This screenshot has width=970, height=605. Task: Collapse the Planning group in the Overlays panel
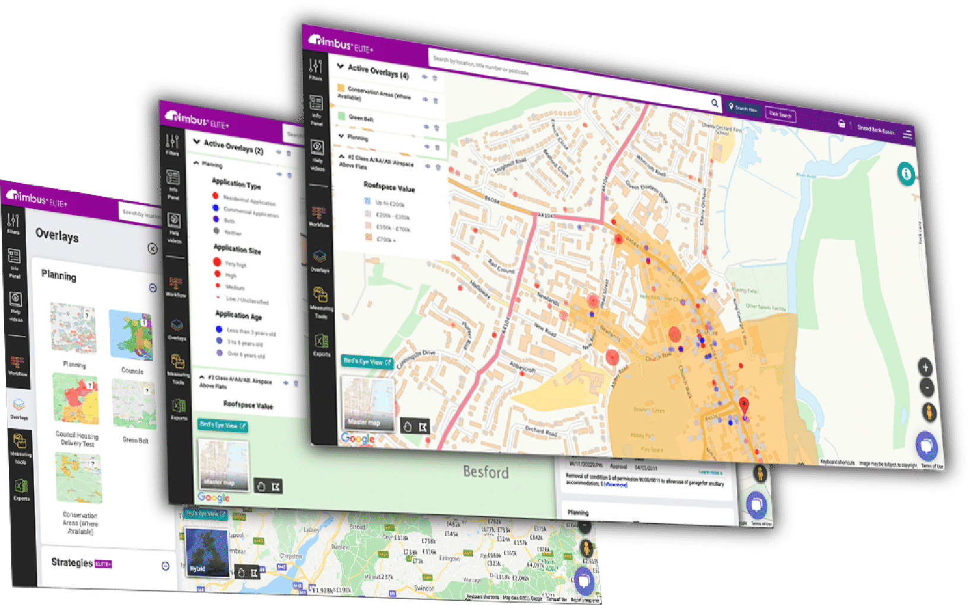click(152, 288)
